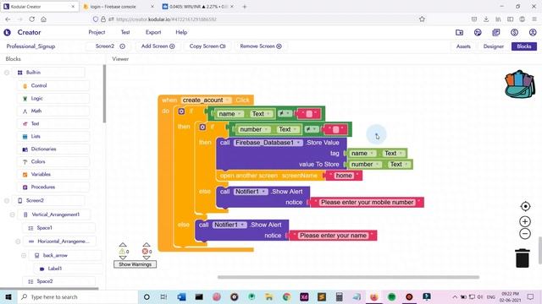The width and height of the screenshot is (542, 304).
Task: Click the Add Screen button
Action: pyautogui.click(x=158, y=46)
